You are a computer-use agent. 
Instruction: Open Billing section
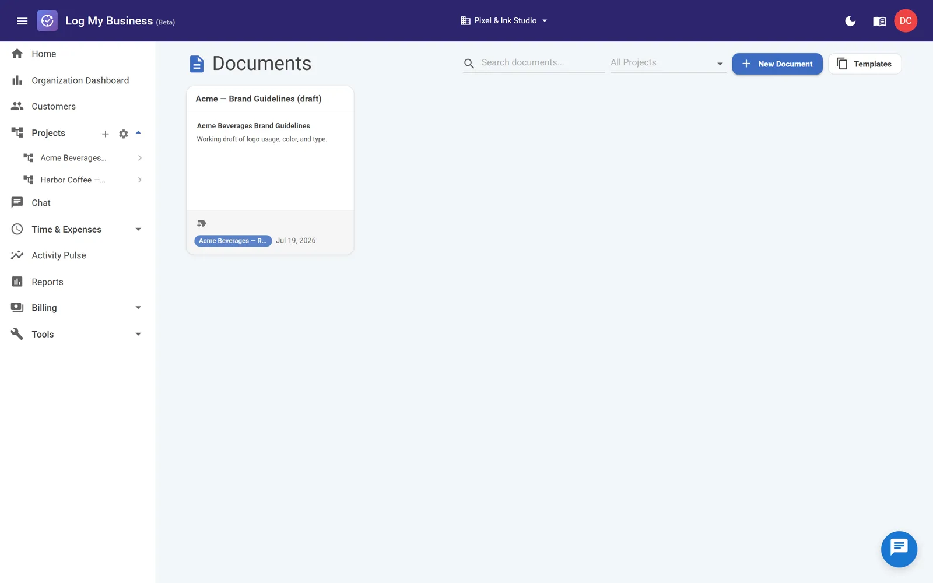coord(44,308)
